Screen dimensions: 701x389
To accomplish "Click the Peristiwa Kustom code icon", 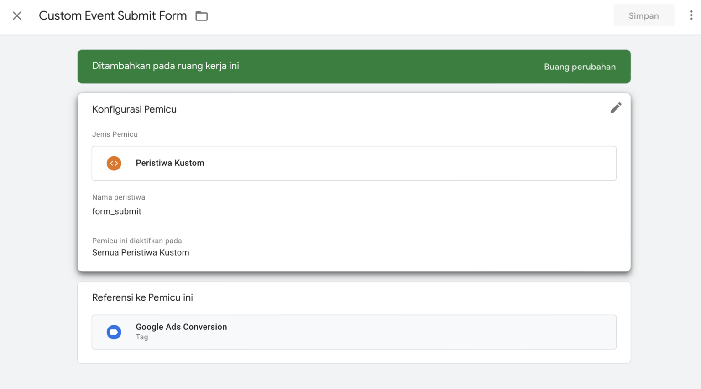I will 114,163.
